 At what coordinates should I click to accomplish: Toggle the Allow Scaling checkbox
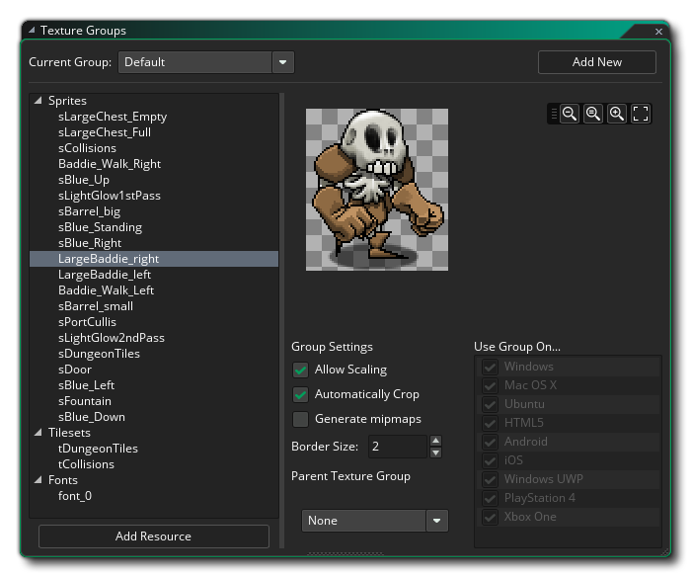[300, 370]
